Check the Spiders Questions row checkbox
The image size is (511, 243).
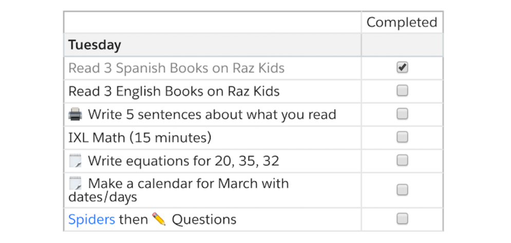point(402,218)
